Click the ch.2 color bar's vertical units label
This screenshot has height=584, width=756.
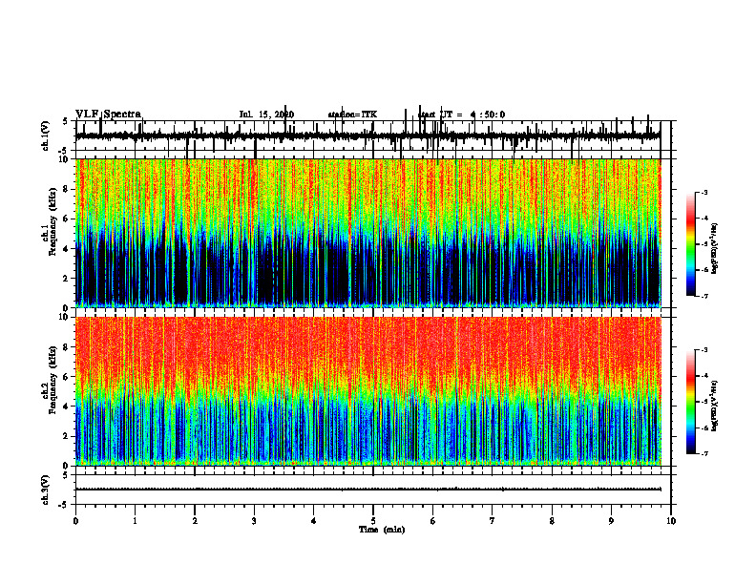tap(714, 406)
